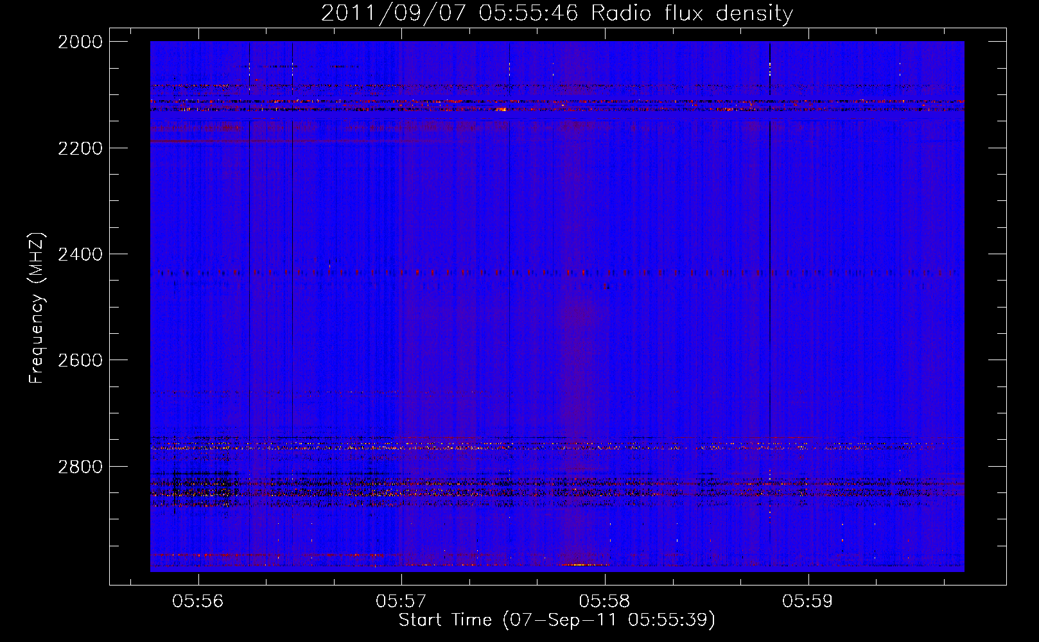1039x642 pixels.
Task: Select the 2800 frequency axis label
Action: click(80, 467)
